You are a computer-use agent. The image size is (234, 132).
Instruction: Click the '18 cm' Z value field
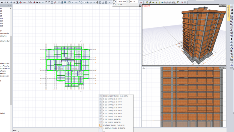[121, 4]
